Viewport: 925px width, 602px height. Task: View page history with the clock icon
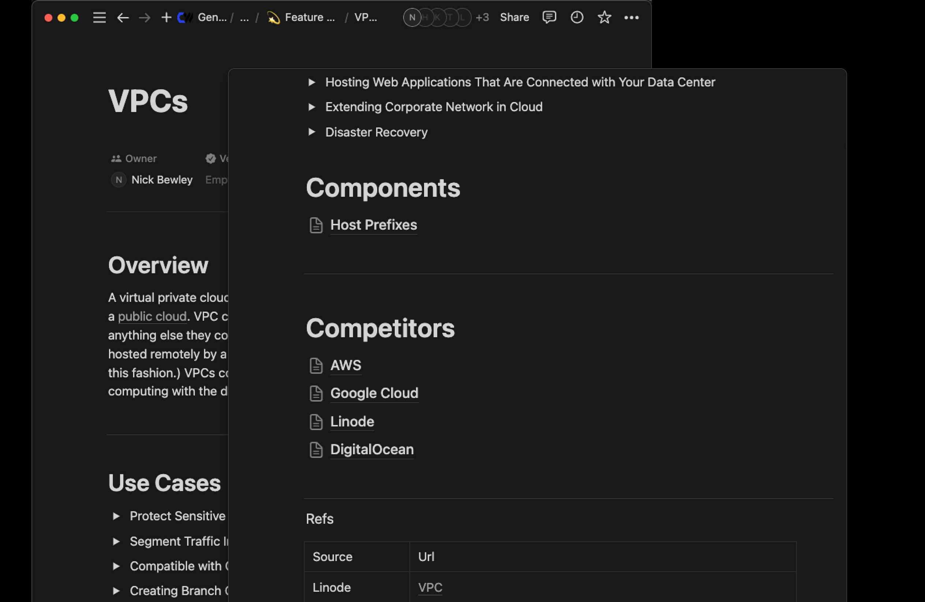pyautogui.click(x=577, y=18)
